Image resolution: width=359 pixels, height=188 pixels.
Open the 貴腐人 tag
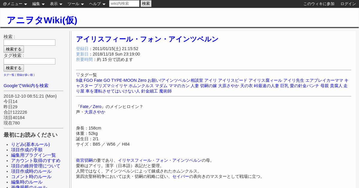tap(336, 86)
